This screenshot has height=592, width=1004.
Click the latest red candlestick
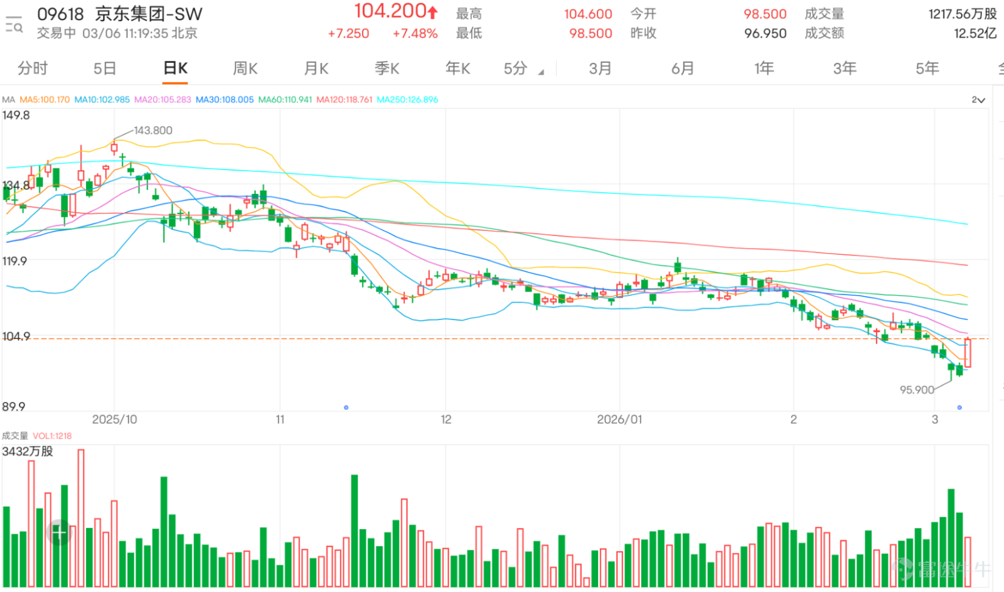pos(968,353)
